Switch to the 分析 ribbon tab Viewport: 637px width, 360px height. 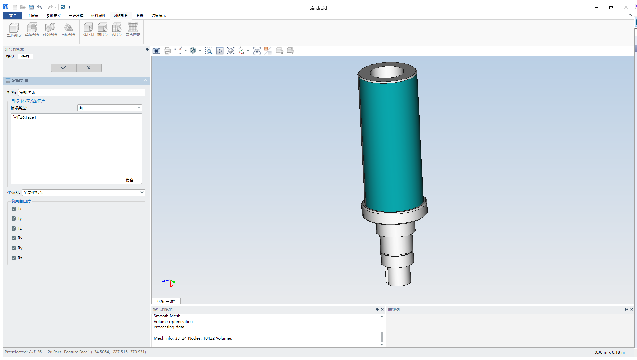140,16
